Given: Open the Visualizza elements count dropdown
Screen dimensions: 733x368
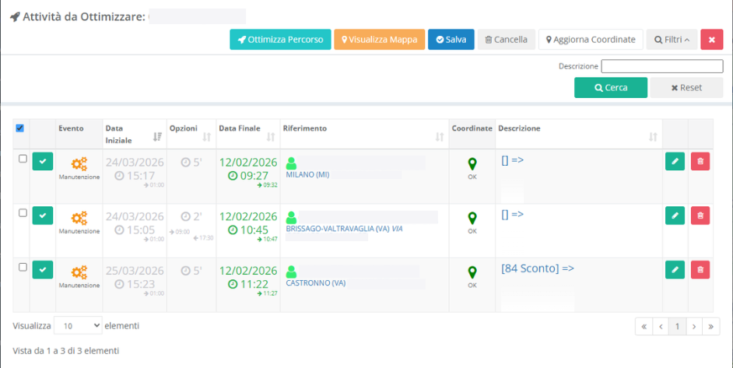Looking at the screenshot, I should [x=78, y=325].
